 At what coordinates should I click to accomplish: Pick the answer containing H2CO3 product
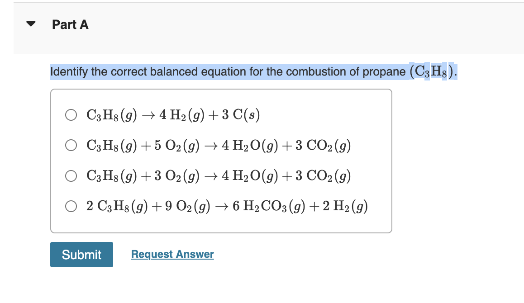pos(71,206)
